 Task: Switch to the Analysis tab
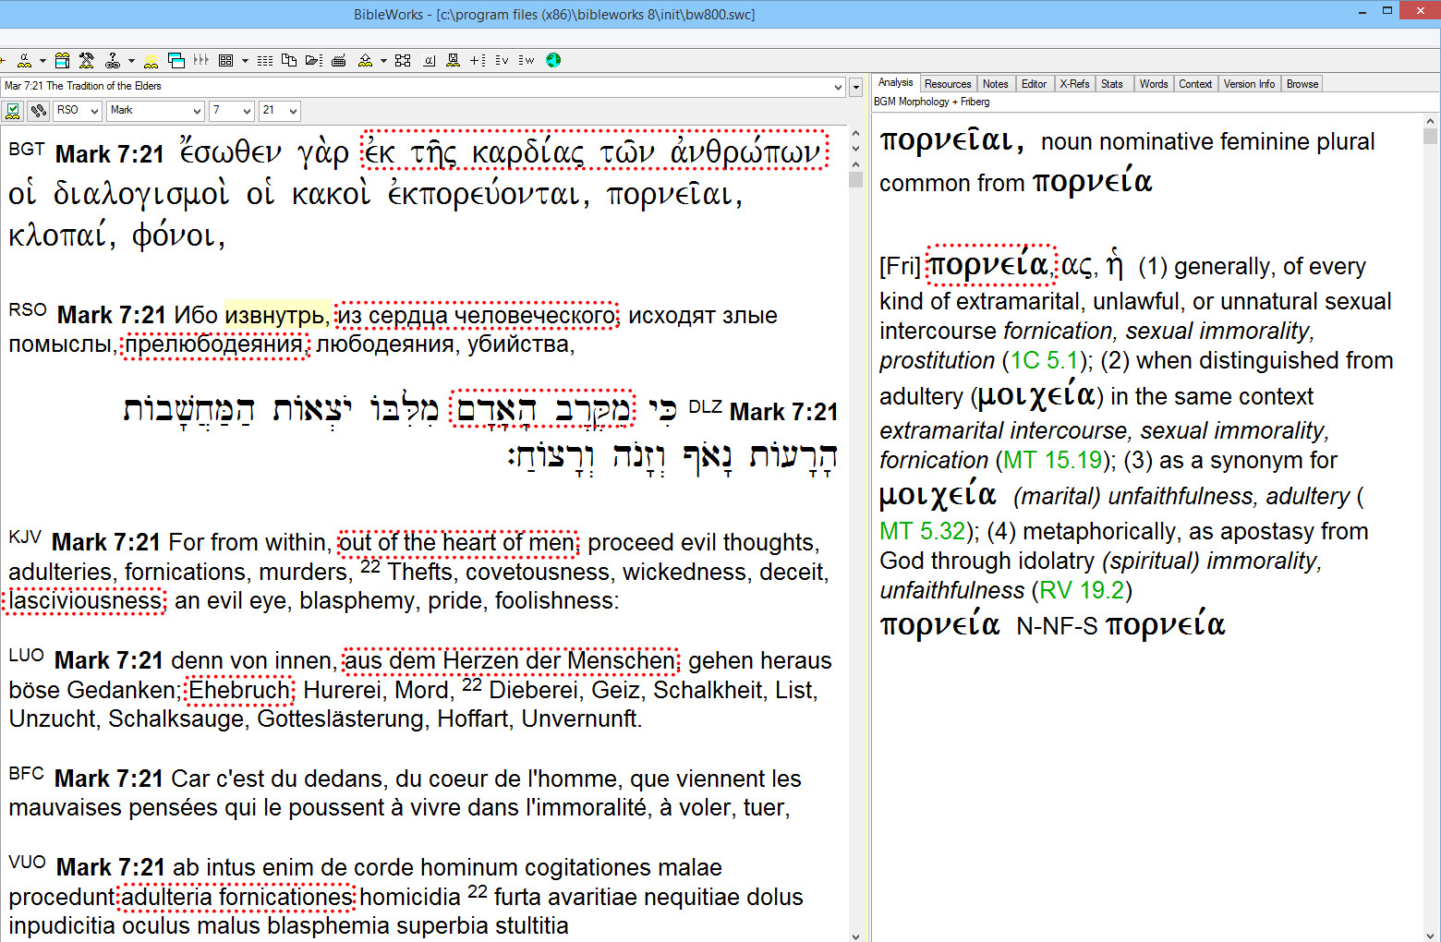tap(895, 82)
